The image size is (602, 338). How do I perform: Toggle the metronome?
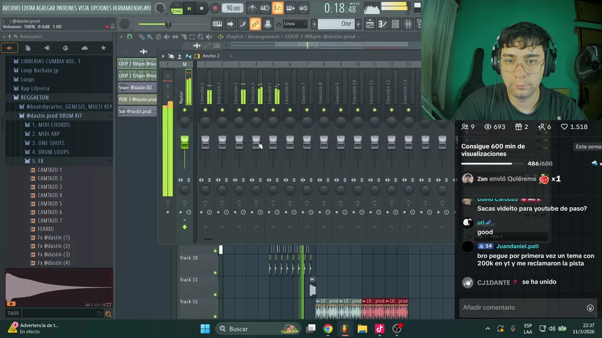[x=253, y=8]
